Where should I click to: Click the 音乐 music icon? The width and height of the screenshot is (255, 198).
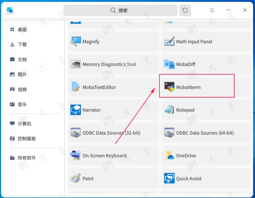[12, 104]
